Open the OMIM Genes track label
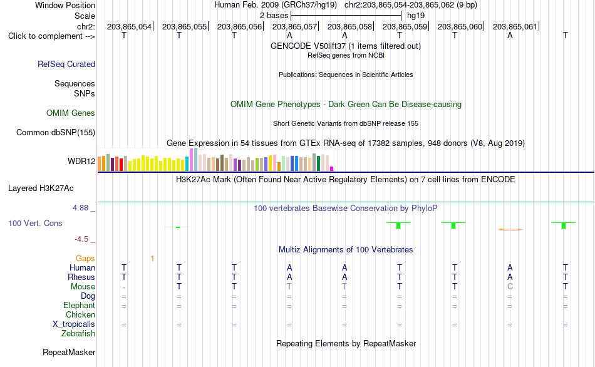This screenshot has width=595, height=367. (71, 113)
